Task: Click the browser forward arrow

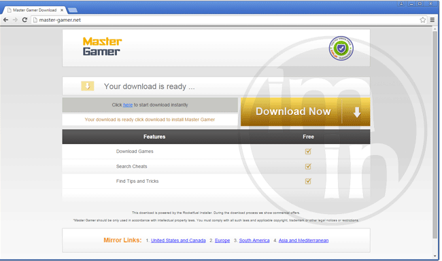Action: click(15, 20)
